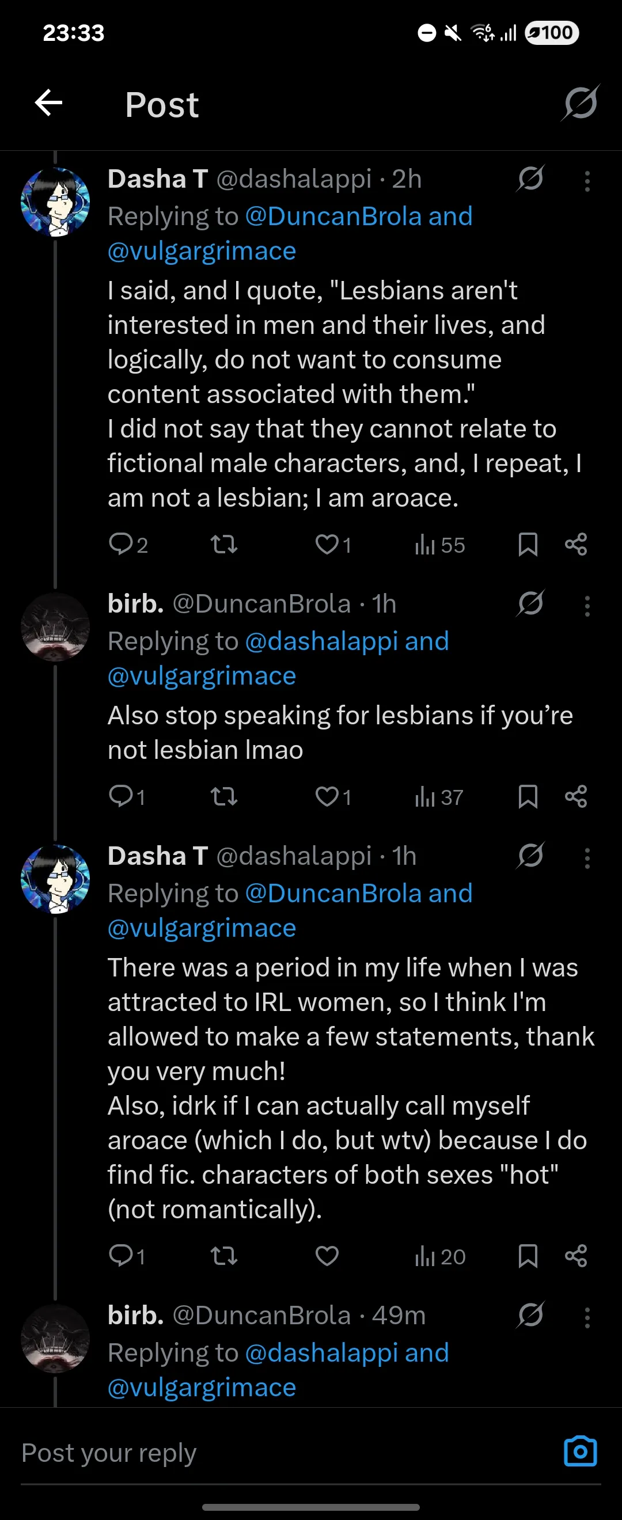
Task: View analytics showing 20 views
Action: point(440,1257)
